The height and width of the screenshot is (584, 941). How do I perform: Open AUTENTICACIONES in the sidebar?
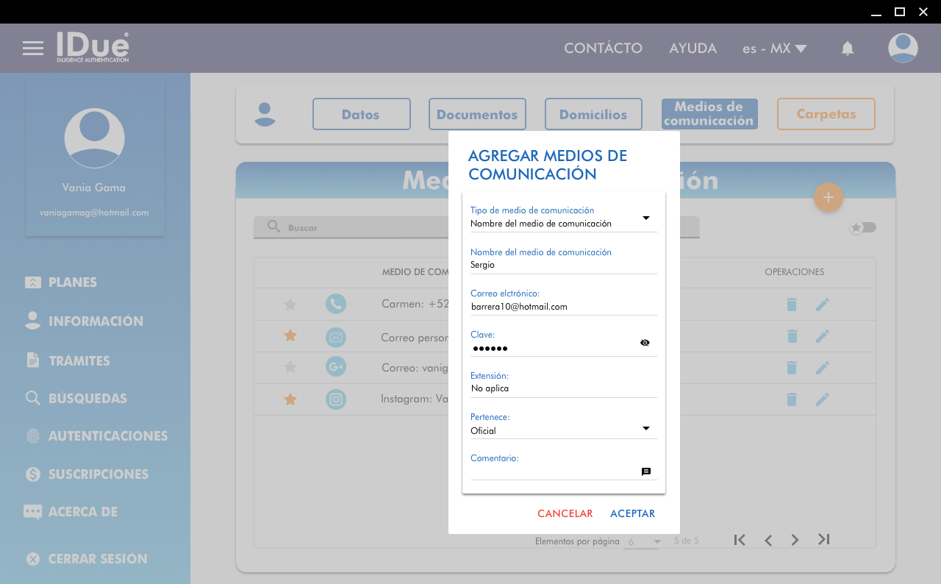coord(107,436)
